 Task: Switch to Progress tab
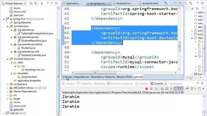click(176, 83)
